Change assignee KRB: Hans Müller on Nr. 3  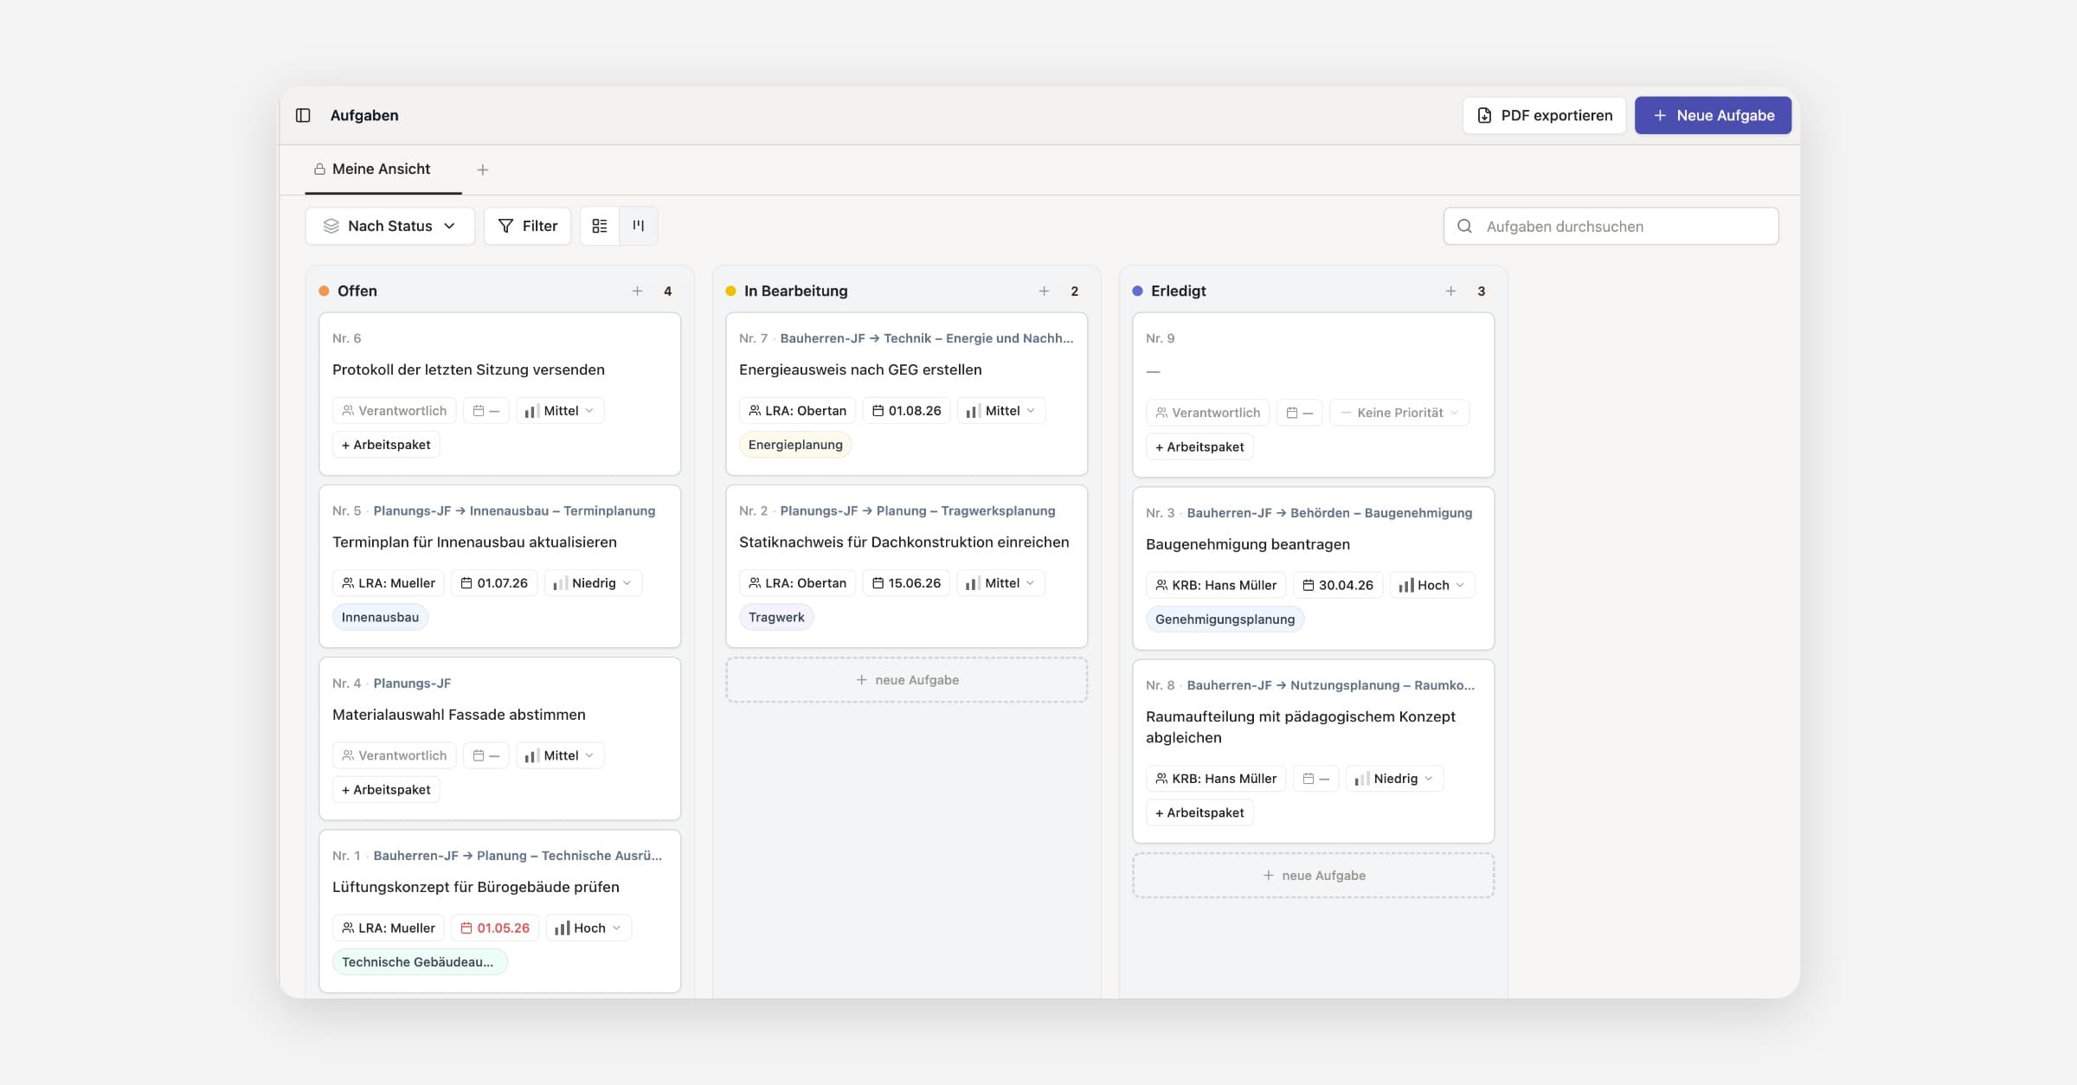pyautogui.click(x=1216, y=585)
